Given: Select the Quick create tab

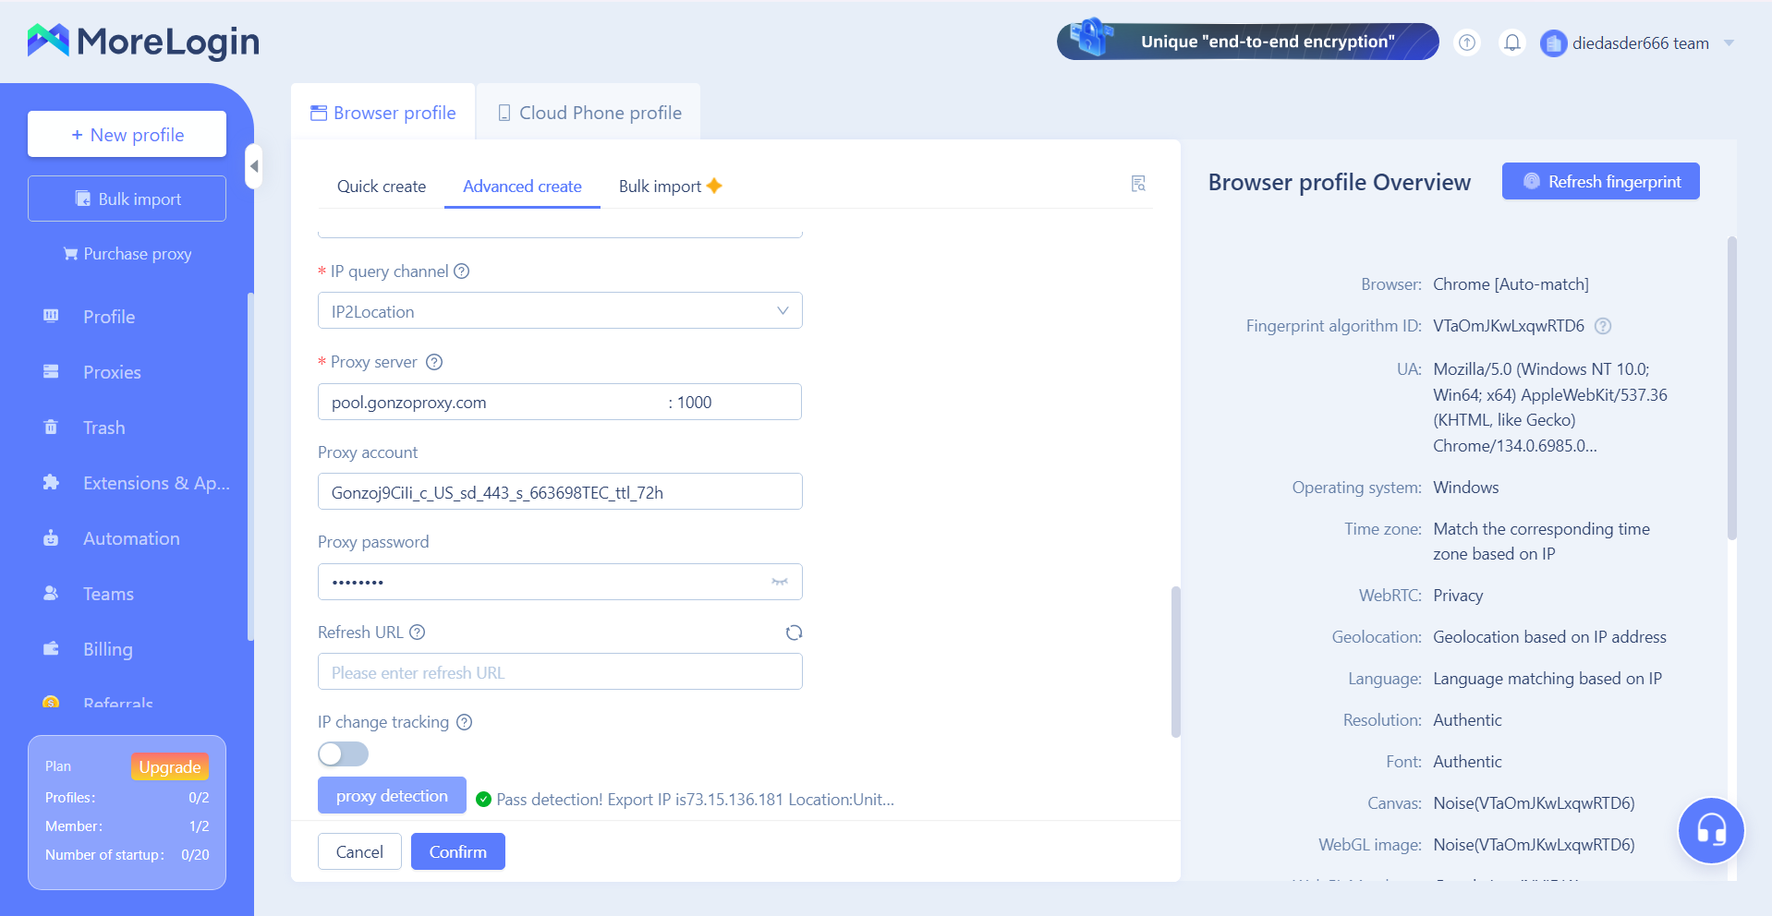Looking at the screenshot, I should (x=381, y=187).
